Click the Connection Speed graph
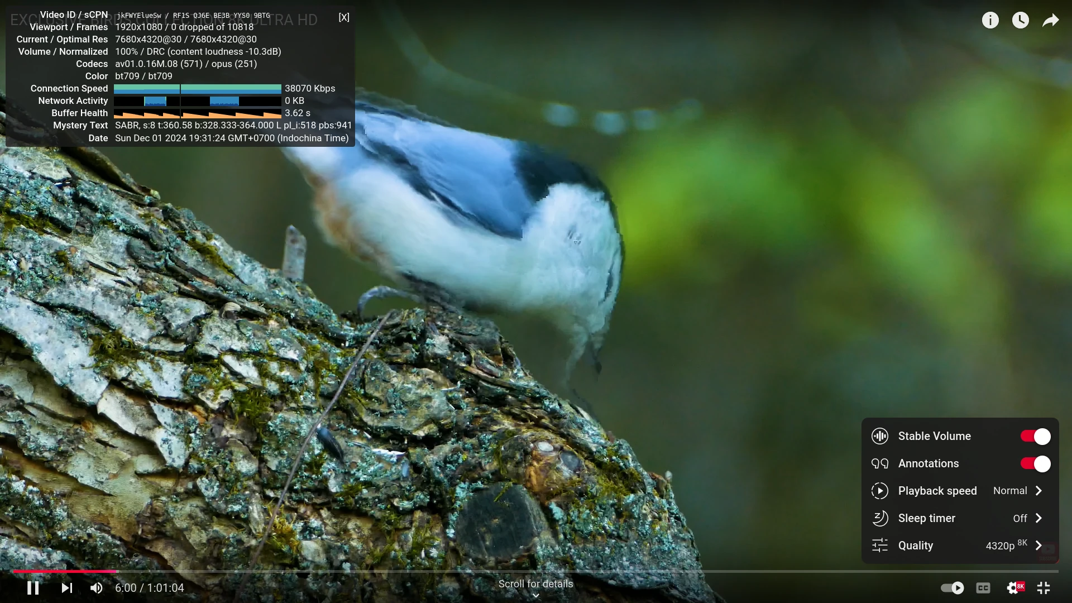 (198, 88)
